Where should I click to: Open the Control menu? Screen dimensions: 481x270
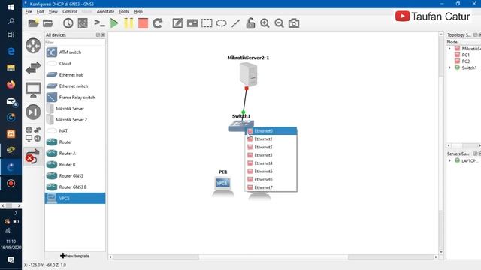[x=70, y=11]
